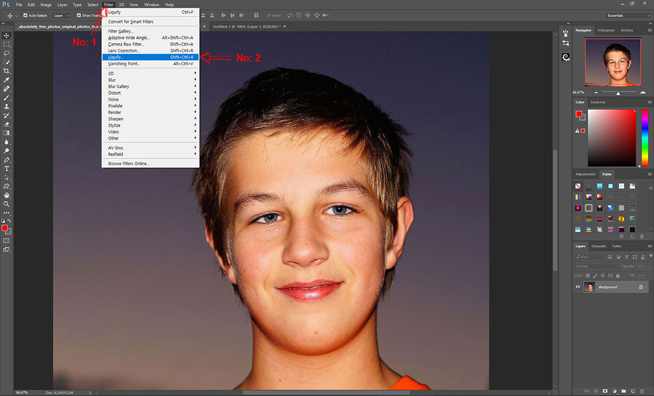The width and height of the screenshot is (654, 396).
Task: Select the Dodge tool
Action: pyautogui.click(x=6, y=151)
